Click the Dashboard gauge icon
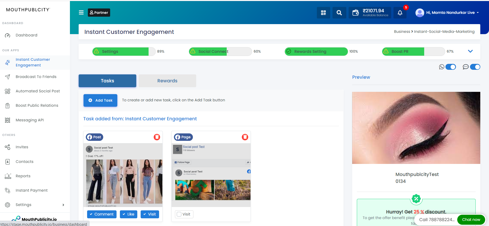The image size is (489, 226). point(8,35)
